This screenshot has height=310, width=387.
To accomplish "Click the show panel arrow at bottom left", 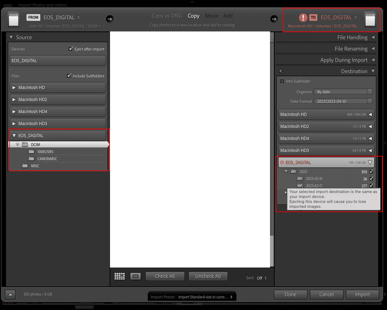I will click(9, 294).
